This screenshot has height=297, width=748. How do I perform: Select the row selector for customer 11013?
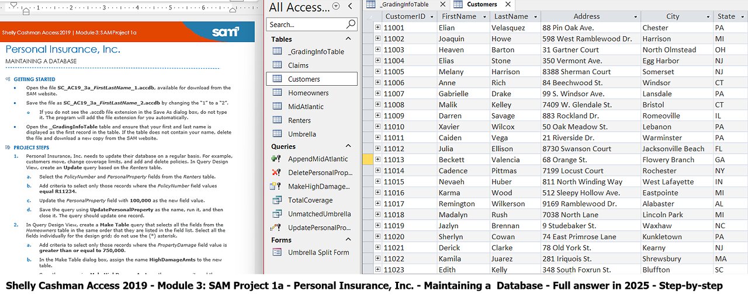(x=368, y=160)
